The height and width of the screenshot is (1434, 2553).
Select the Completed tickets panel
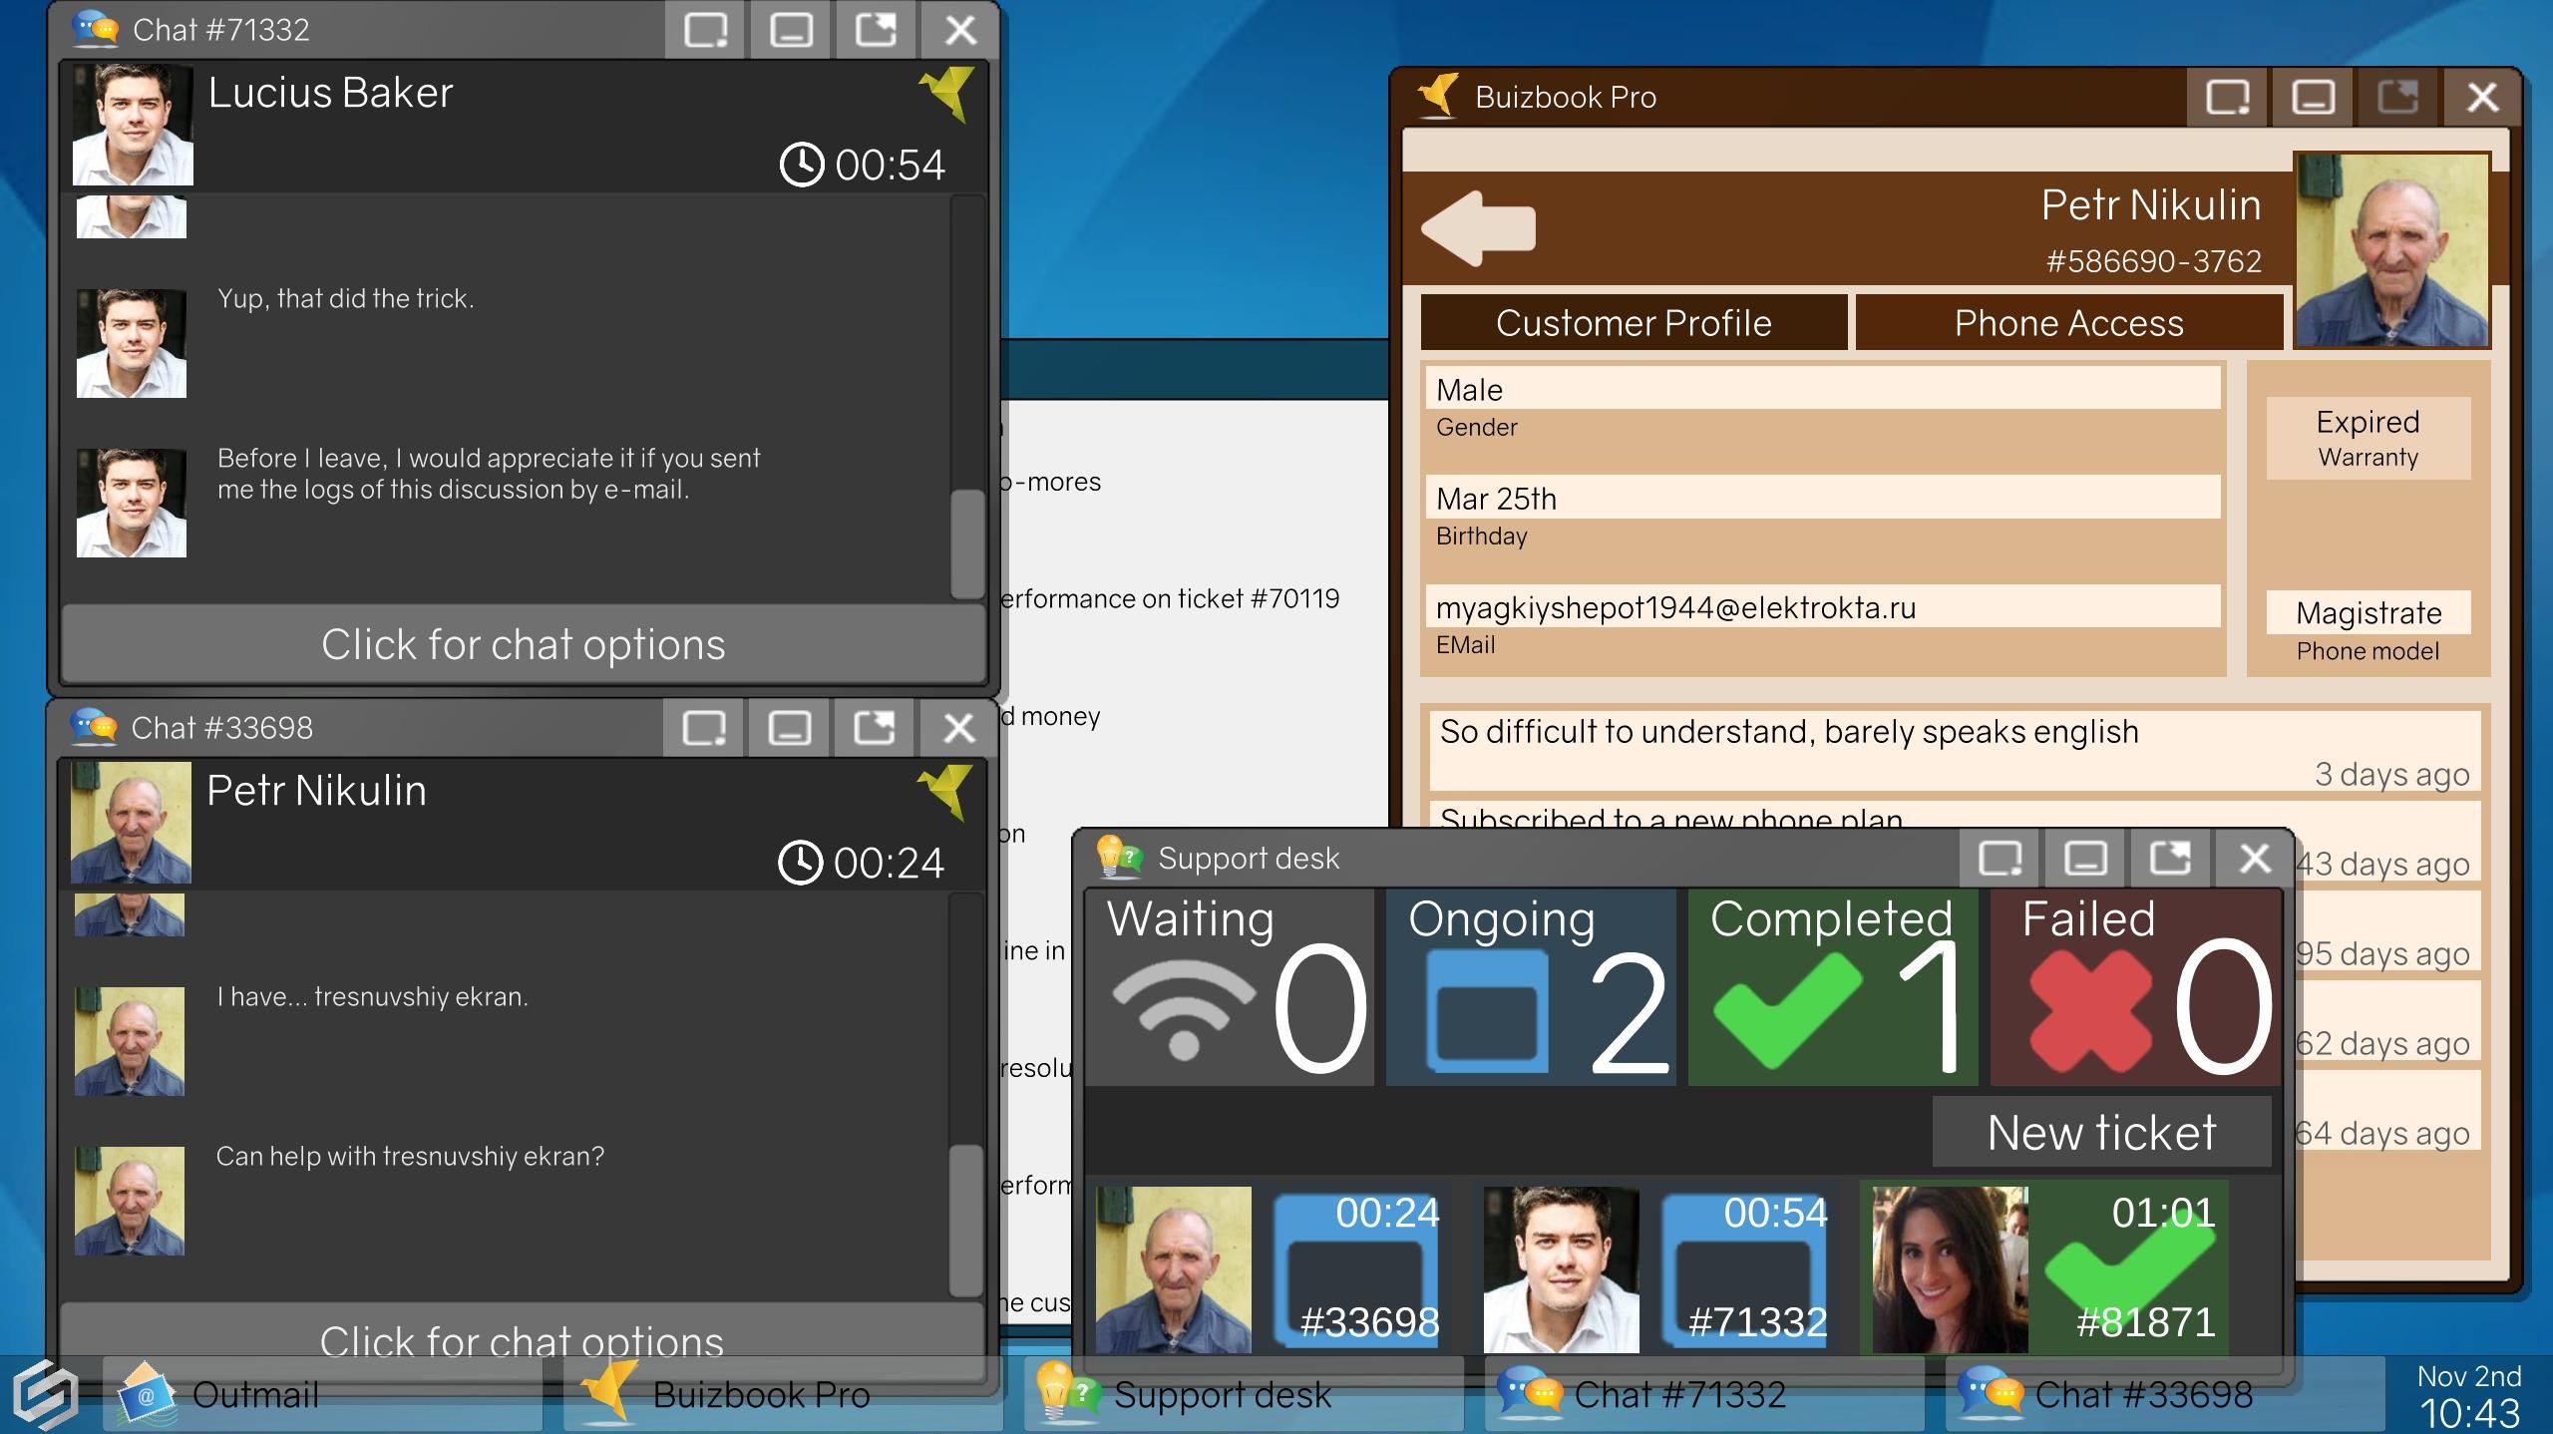pos(1833,987)
